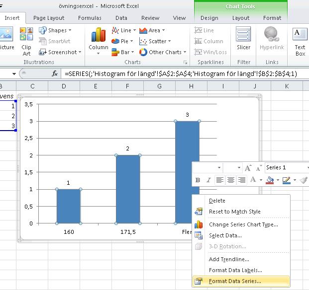Select column D header
The height and width of the screenshot is (290, 309).
click(x=64, y=86)
